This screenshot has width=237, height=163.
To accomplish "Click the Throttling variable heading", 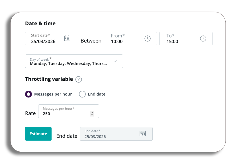I will click(x=49, y=79).
